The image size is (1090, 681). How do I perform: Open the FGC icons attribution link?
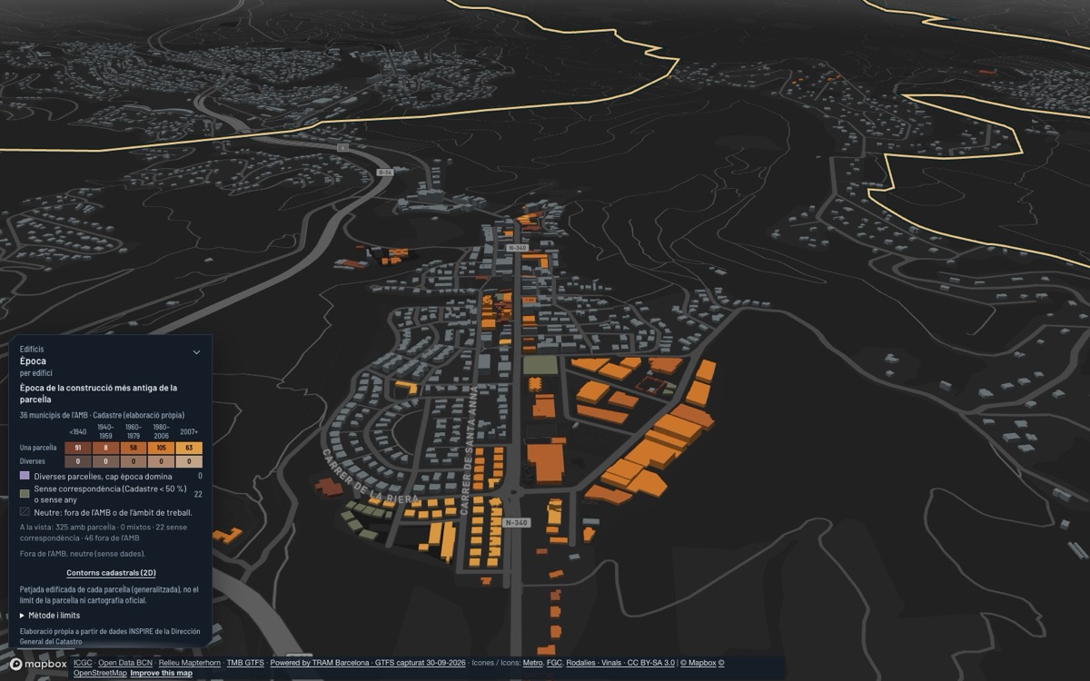point(554,663)
